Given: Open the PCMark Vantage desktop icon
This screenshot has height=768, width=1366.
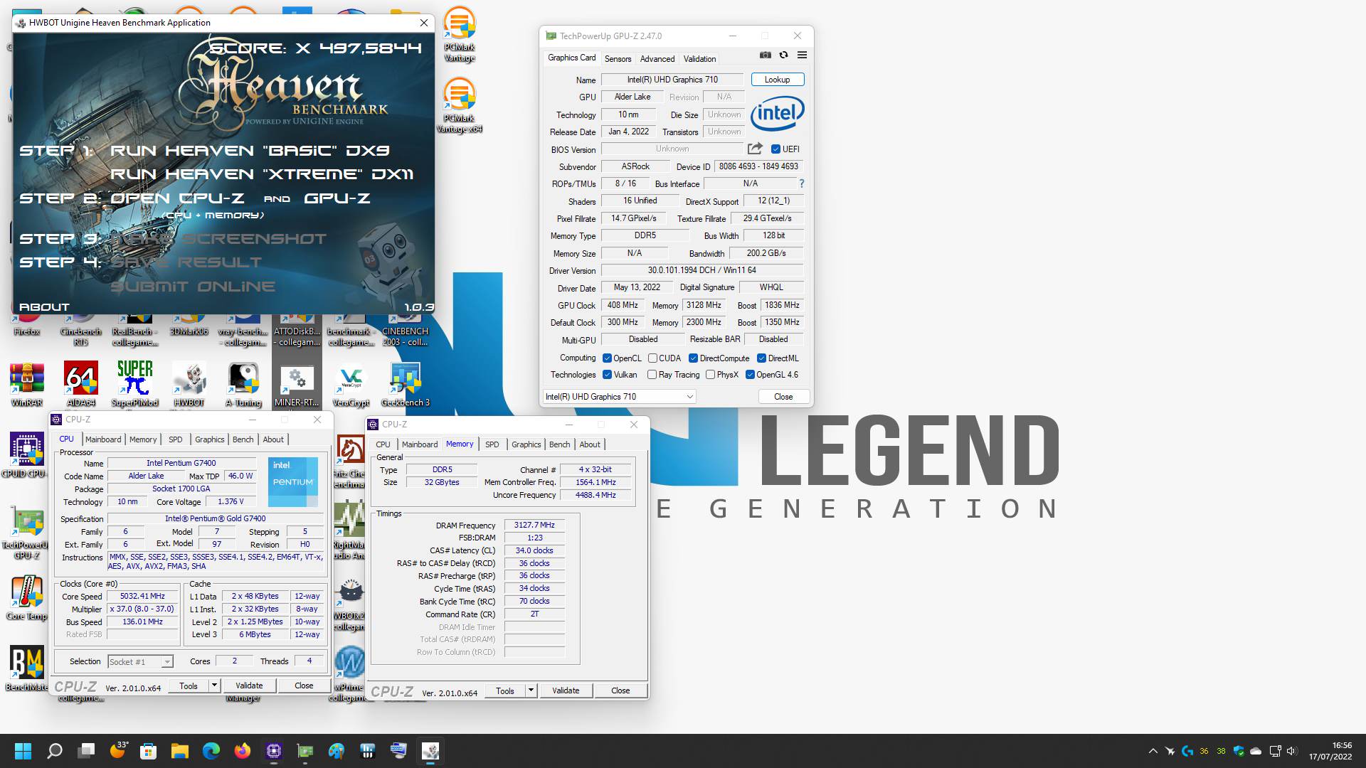Looking at the screenshot, I should pyautogui.click(x=460, y=34).
